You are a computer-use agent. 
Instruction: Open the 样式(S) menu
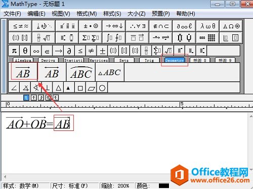(x=112, y=14)
